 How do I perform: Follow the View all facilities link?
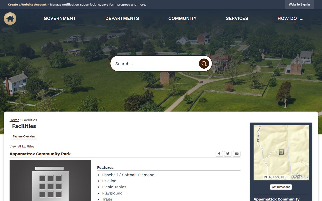point(22,146)
